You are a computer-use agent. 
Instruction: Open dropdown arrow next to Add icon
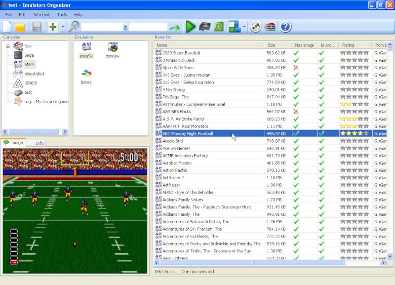[x=63, y=27]
